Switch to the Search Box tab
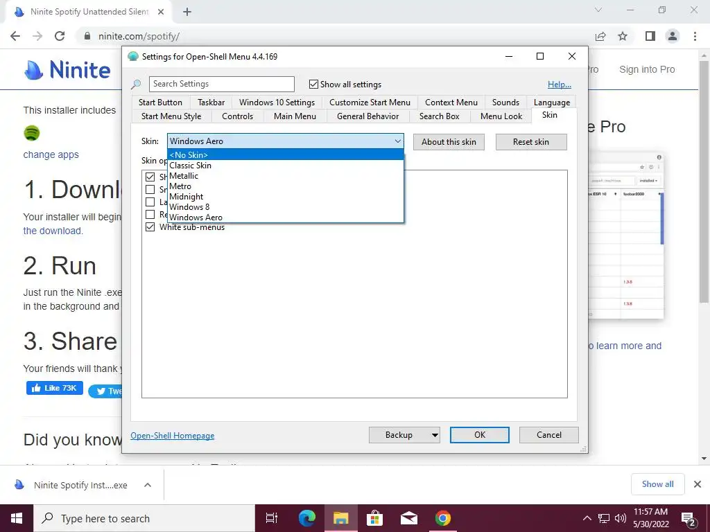This screenshot has height=532, width=710. [439, 116]
